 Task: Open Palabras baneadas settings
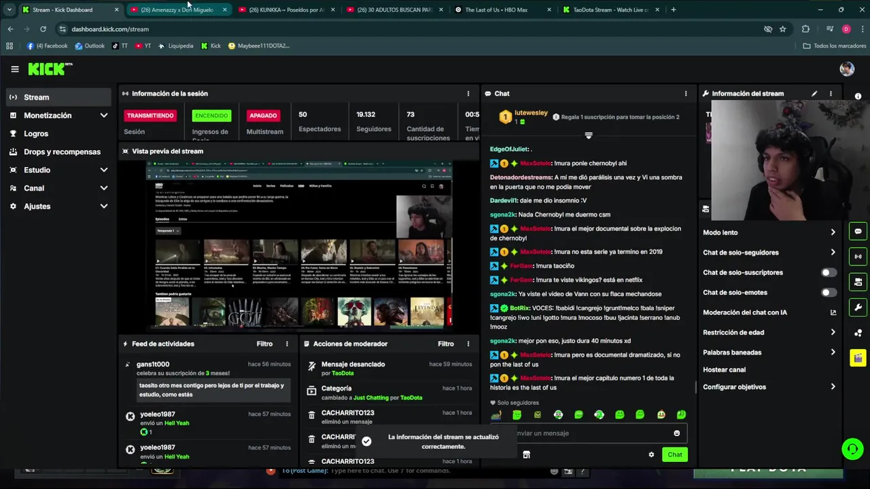(x=769, y=352)
